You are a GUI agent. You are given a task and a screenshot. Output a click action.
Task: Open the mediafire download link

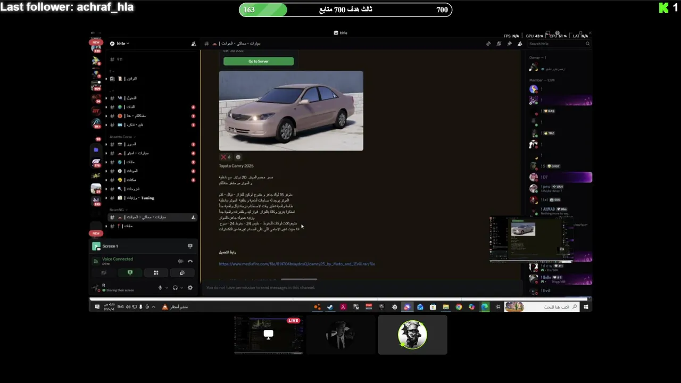click(297, 264)
